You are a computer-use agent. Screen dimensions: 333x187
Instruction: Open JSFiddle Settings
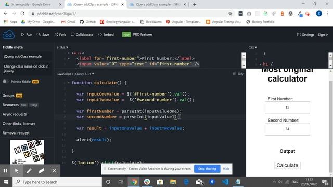click(305, 35)
